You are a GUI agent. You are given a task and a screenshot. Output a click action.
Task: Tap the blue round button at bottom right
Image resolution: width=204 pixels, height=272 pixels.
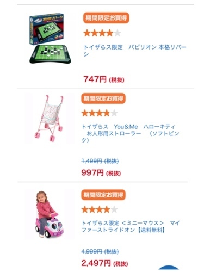pyautogui.click(x=169, y=269)
